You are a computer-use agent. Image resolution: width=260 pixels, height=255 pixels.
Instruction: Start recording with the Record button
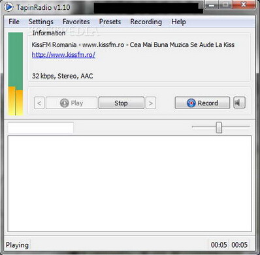[203, 103]
